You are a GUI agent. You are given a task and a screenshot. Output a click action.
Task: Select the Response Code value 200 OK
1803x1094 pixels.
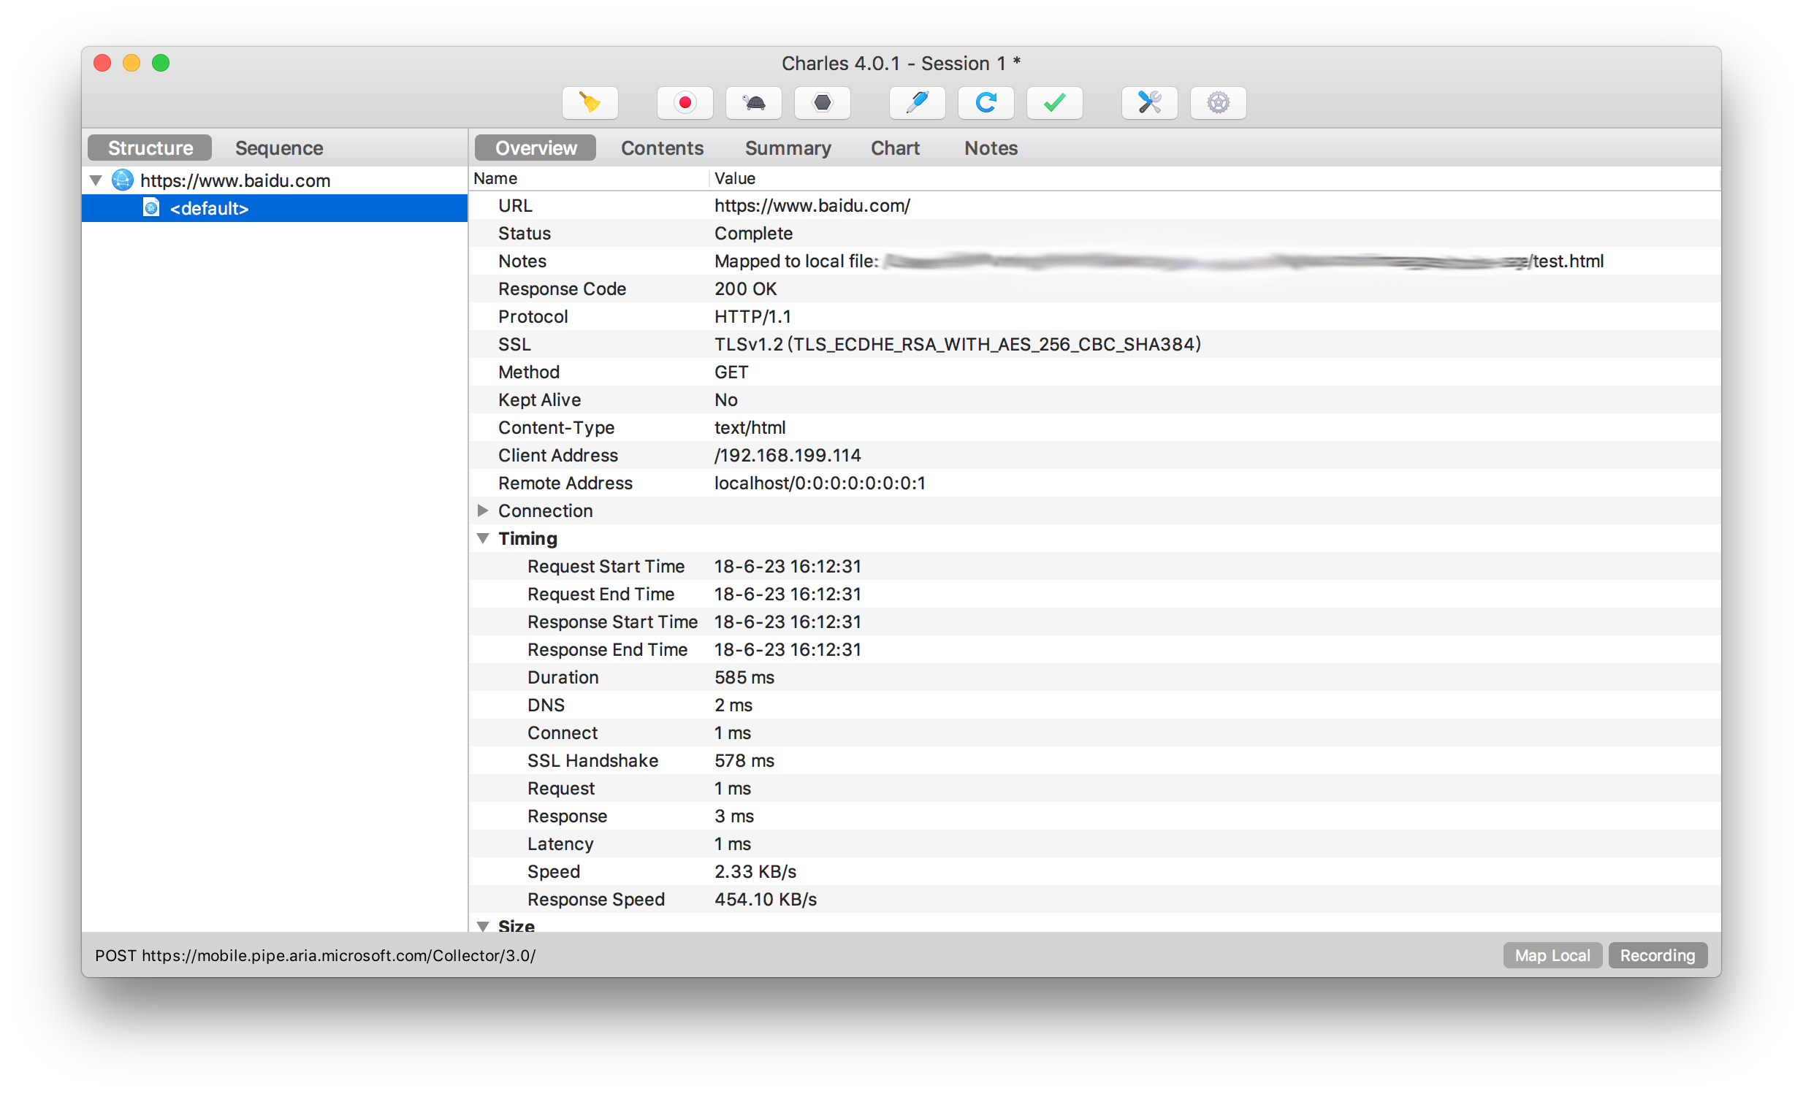(746, 289)
